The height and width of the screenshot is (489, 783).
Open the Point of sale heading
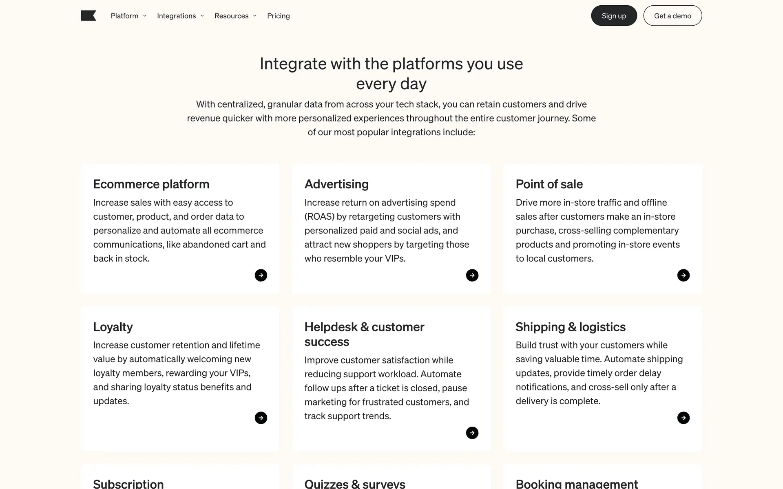click(549, 184)
